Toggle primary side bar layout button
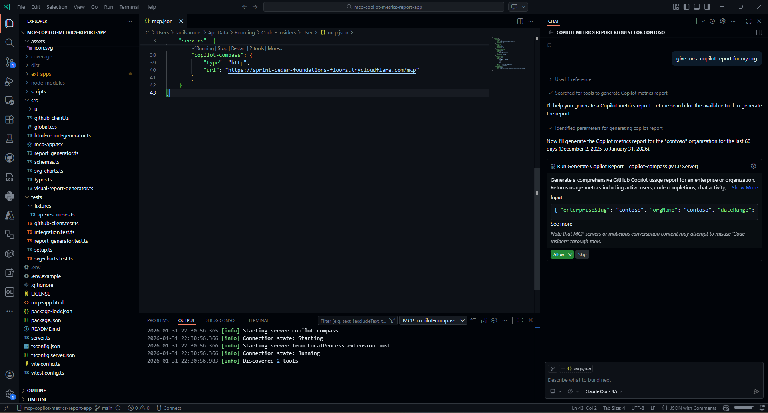The image size is (768, 413). pos(686,7)
